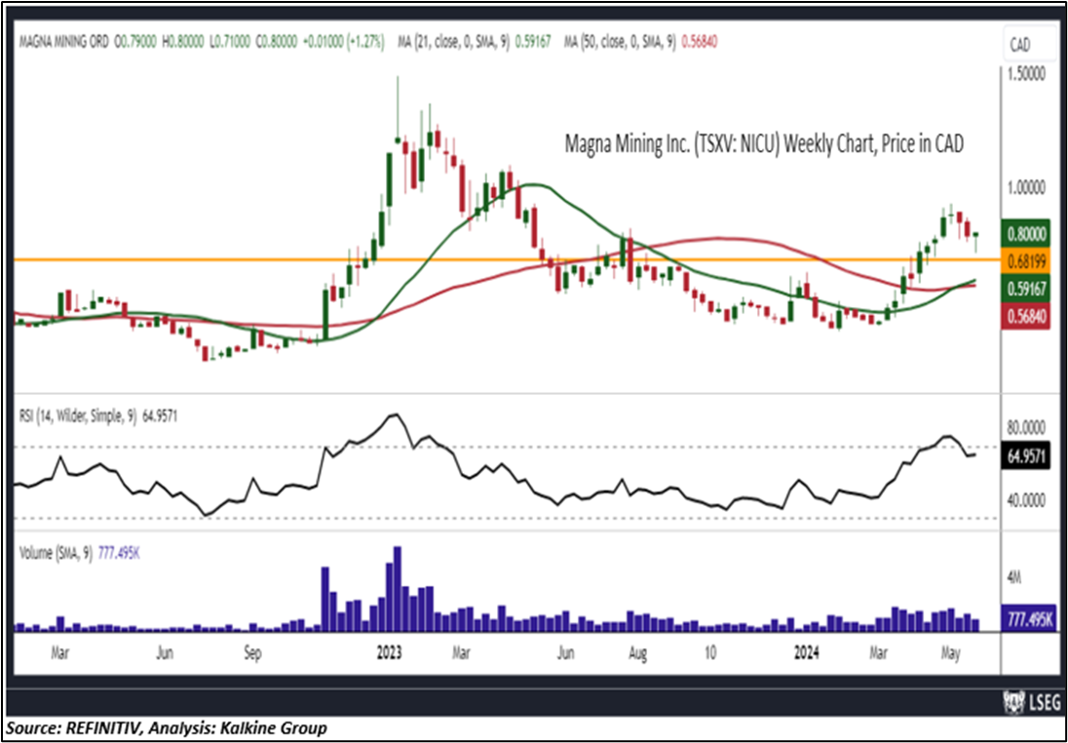
Task: Click the 1.00000 price axis label
Action: point(1026,189)
